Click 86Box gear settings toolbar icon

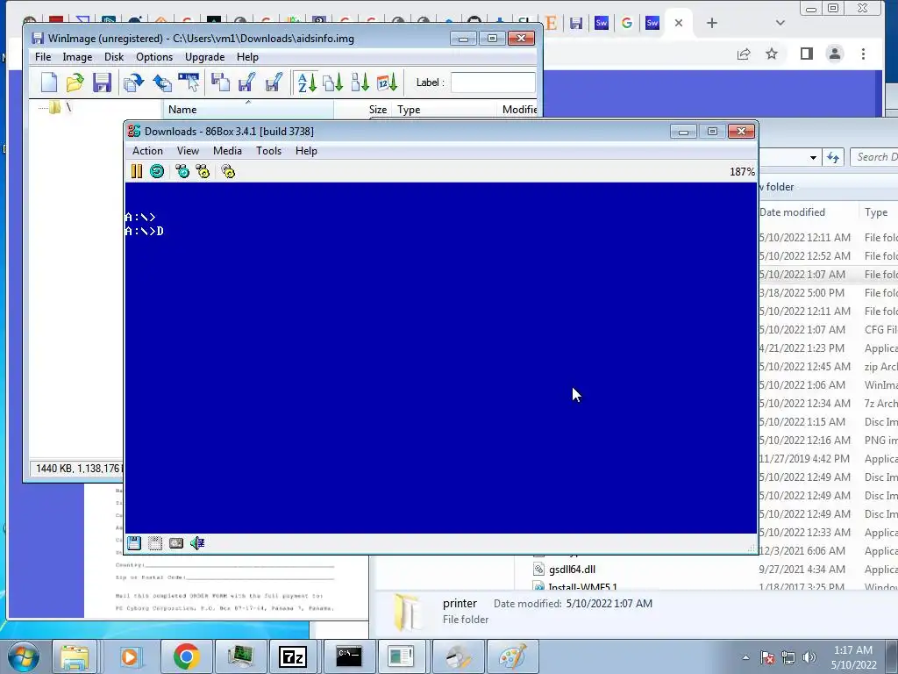coord(228,171)
